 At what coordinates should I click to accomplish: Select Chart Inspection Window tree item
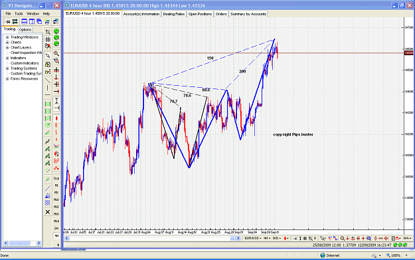[x=26, y=53]
